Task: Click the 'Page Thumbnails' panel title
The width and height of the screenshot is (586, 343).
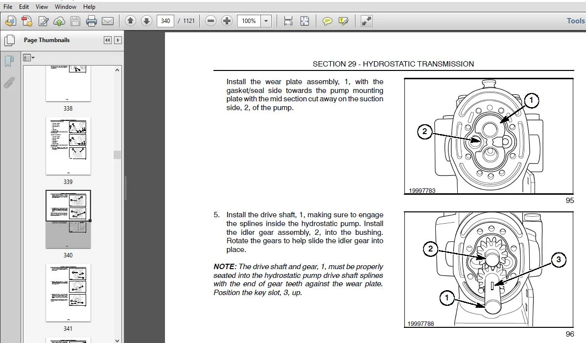Action: point(47,40)
